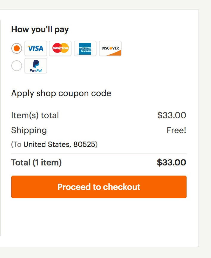Click the American Express logo

pos(85,48)
